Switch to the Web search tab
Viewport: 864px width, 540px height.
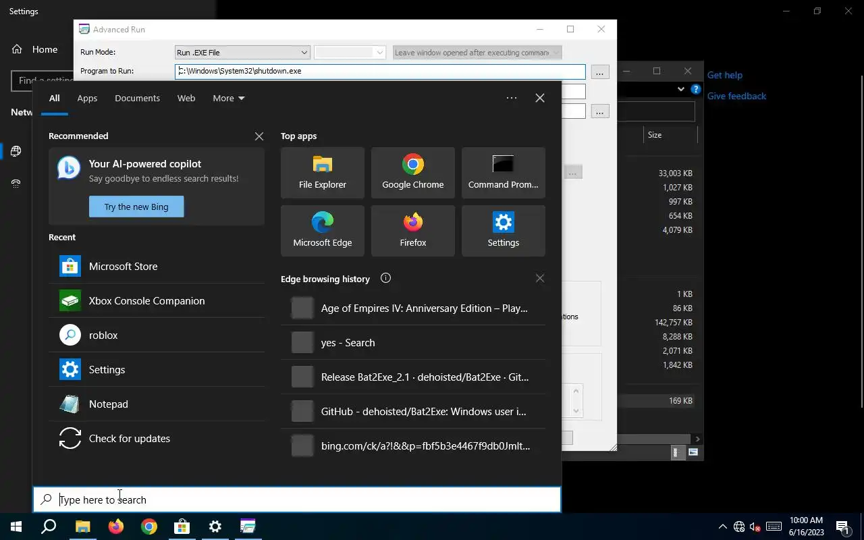(186, 98)
